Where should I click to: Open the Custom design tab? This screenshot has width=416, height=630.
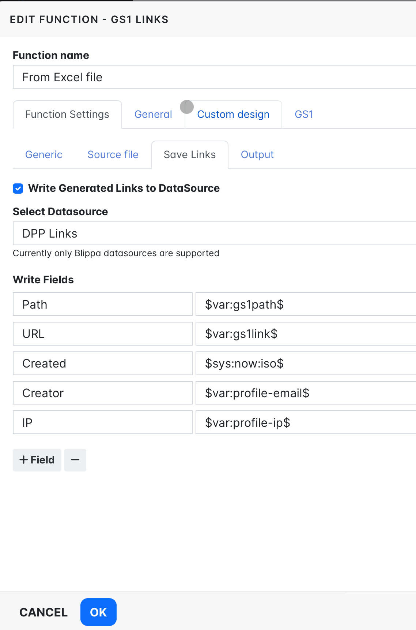[x=233, y=115]
